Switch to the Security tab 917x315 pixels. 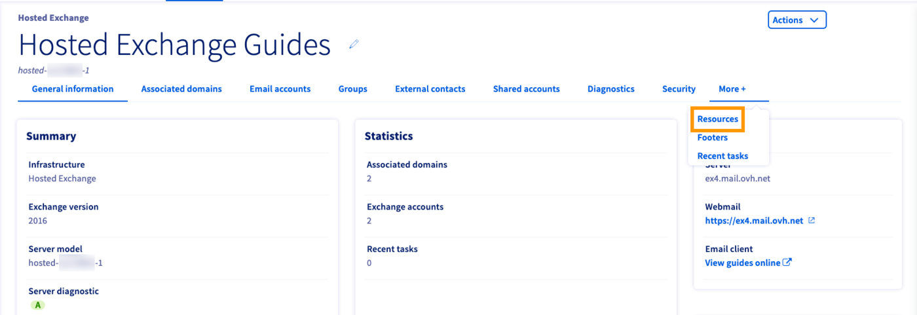tap(679, 89)
